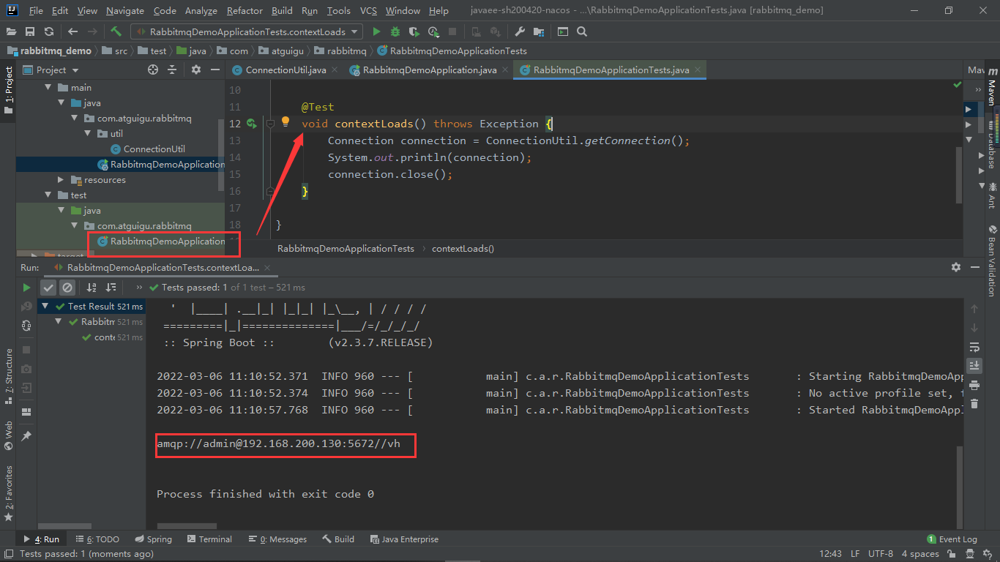Collapse all in Project panel
The width and height of the screenshot is (1000, 562).
point(172,70)
